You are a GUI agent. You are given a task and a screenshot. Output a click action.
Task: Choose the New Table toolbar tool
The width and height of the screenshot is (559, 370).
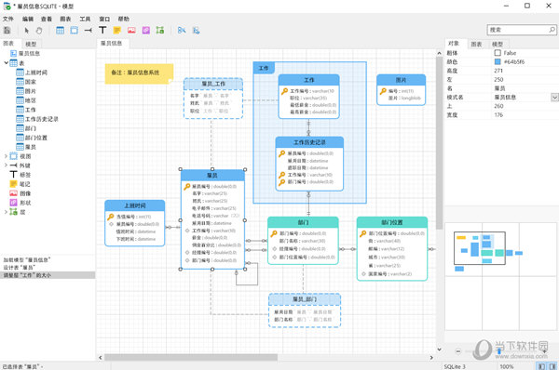point(61,31)
